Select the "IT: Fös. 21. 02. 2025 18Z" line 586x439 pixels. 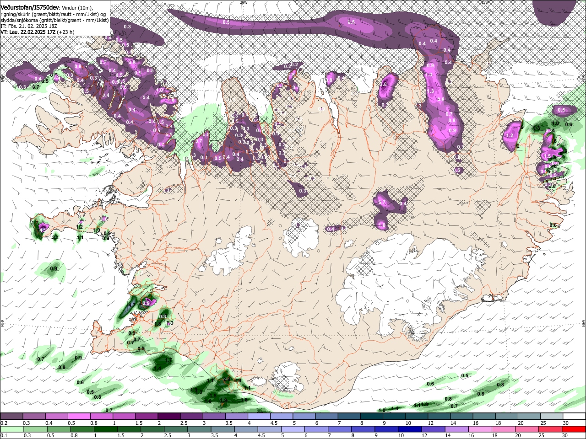(30, 26)
